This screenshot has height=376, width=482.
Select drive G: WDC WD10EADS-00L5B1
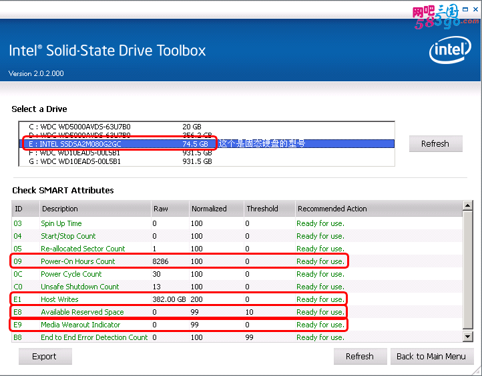206,161
